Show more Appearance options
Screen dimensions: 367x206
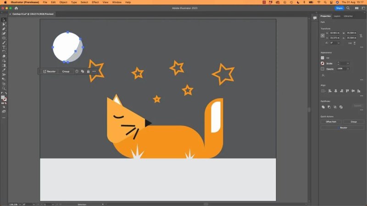point(361,80)
